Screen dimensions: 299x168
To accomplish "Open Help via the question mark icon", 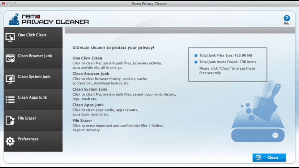I will pos(287,18).
